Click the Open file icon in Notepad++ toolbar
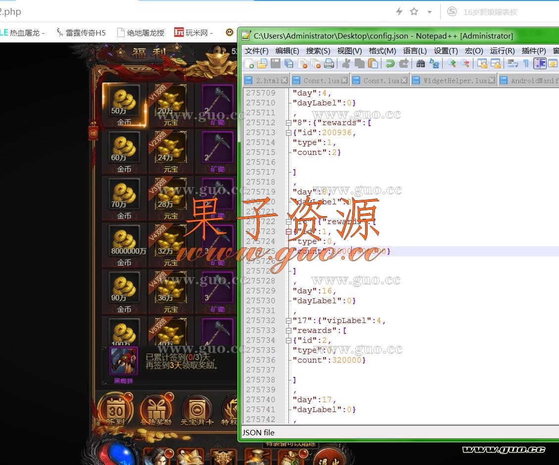Screen dimensions: 559x465 (262, 64)
